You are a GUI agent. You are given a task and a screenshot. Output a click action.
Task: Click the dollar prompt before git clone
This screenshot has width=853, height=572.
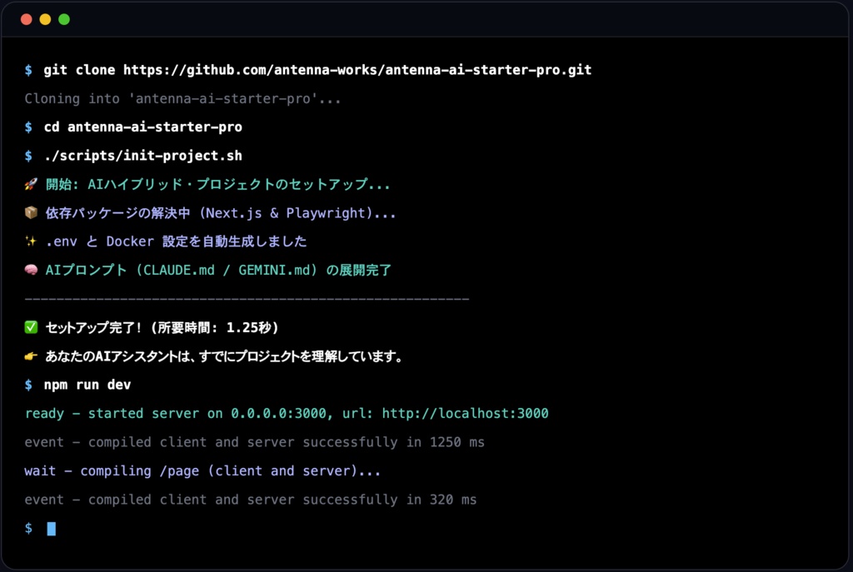tap(27, 70)
